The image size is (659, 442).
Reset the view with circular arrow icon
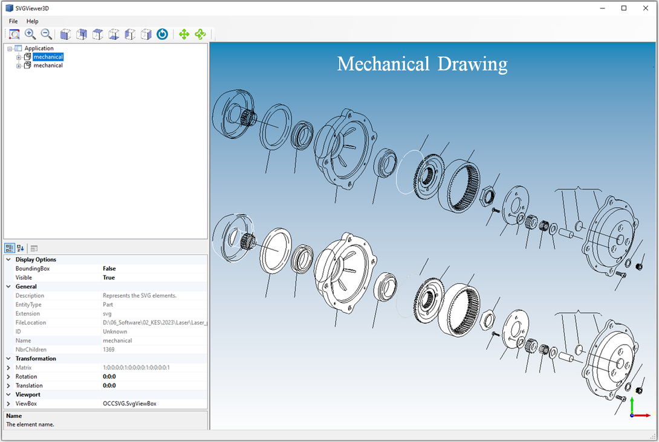coord(162,34)
